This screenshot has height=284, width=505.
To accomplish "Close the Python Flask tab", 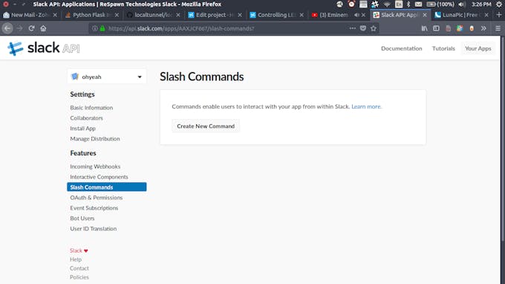I will click(x=117, y=15).
